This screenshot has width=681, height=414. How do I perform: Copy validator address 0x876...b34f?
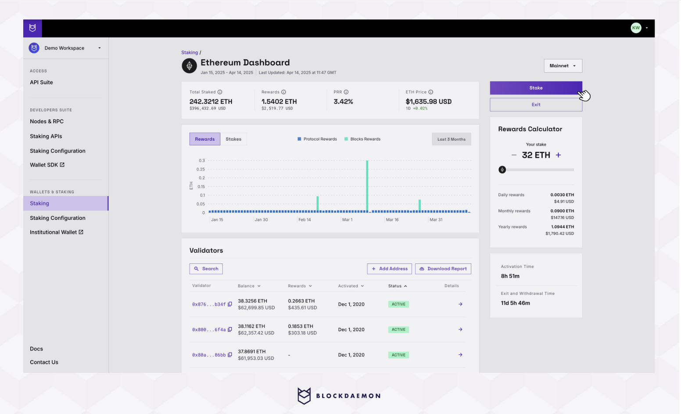pos(230,304)
